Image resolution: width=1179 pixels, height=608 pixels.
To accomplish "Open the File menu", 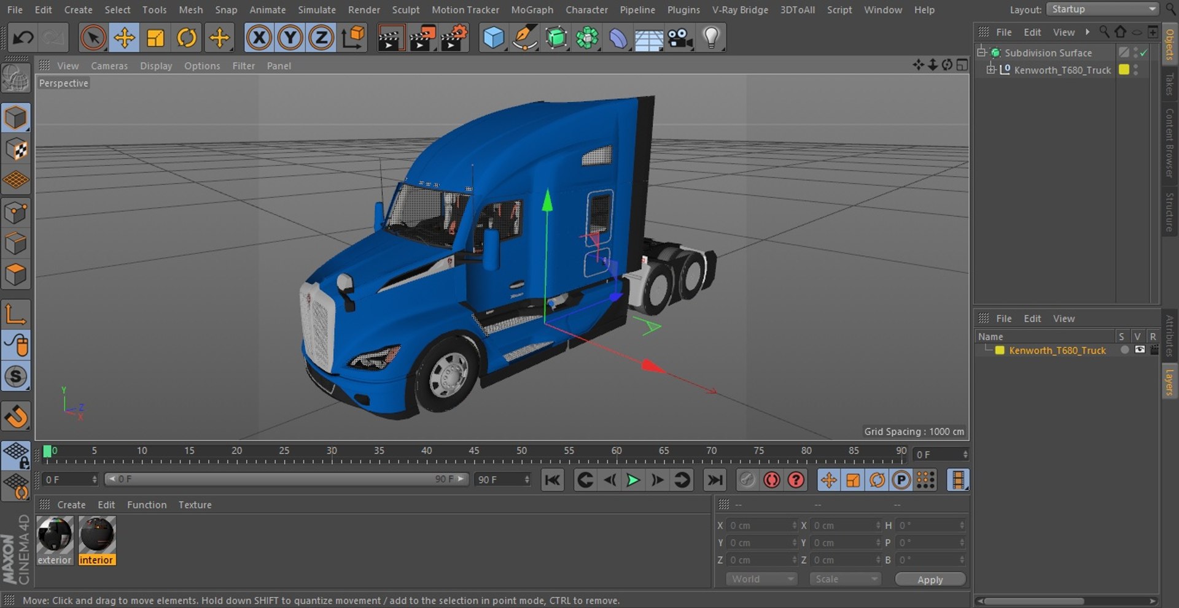I will click(15, 10).
